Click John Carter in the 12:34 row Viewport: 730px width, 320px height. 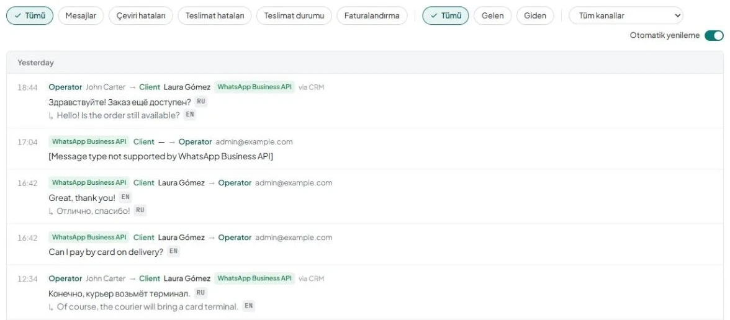click(106, 278)
